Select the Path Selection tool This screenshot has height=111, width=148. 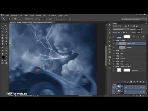[2, 51]
